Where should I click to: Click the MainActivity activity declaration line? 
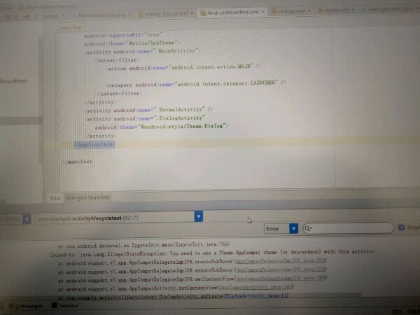141,51
